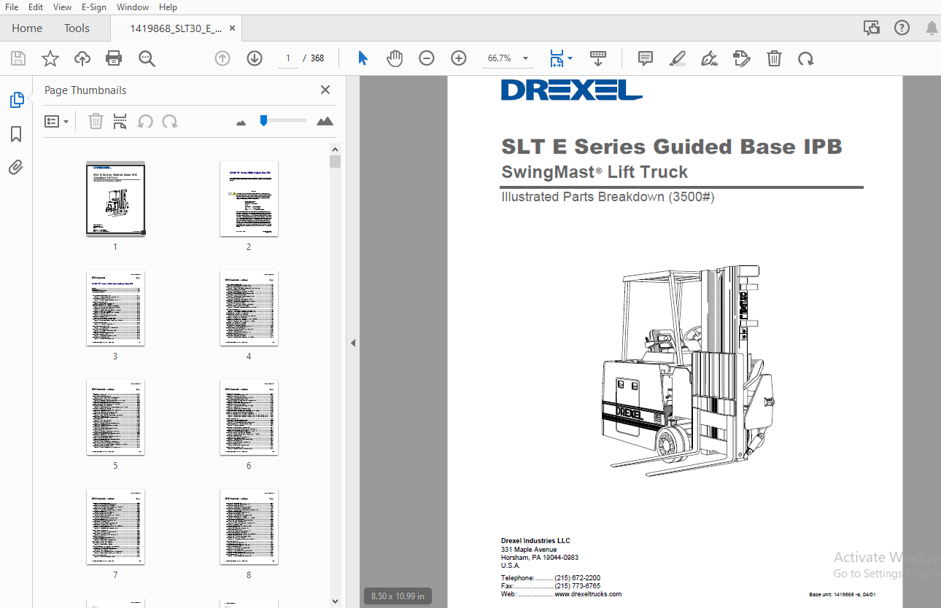
Task: Go to next page arrow
Action: [255, 58]
